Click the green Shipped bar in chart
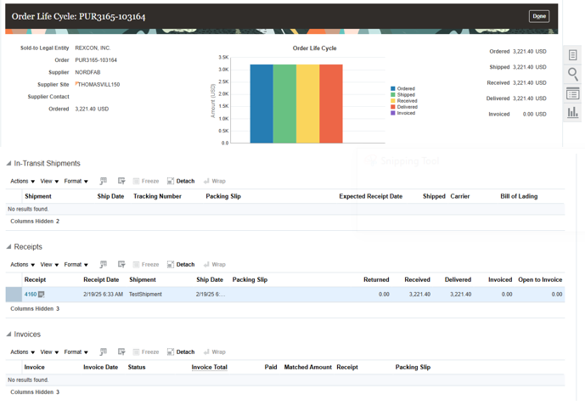 click(284, 104)
